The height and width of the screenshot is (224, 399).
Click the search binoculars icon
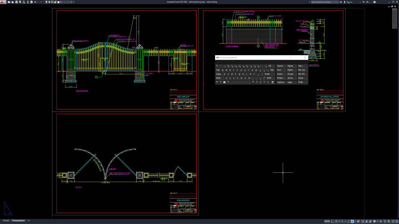pos(341,2)
